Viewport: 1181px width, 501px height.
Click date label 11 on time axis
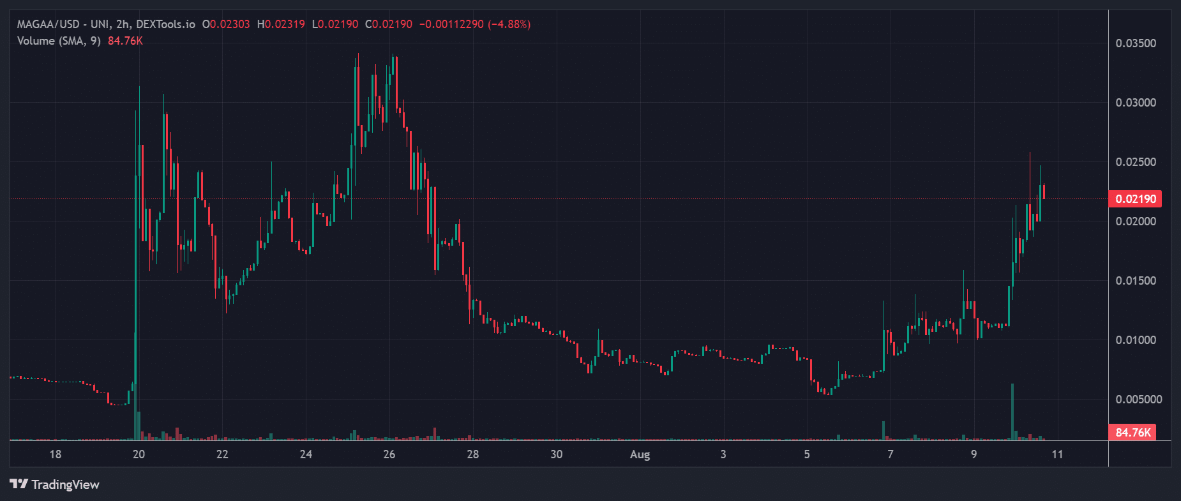tap(1058, 454)
